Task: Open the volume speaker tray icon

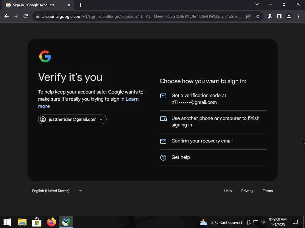Action: (x=263, y=222)
